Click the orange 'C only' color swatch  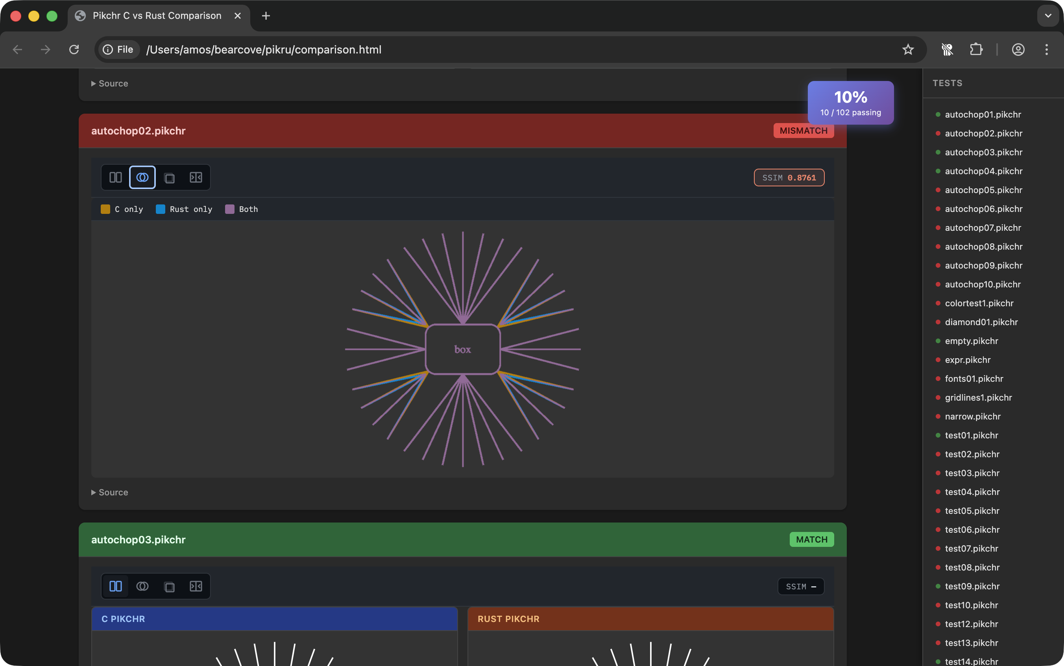(x=105, y=209)
